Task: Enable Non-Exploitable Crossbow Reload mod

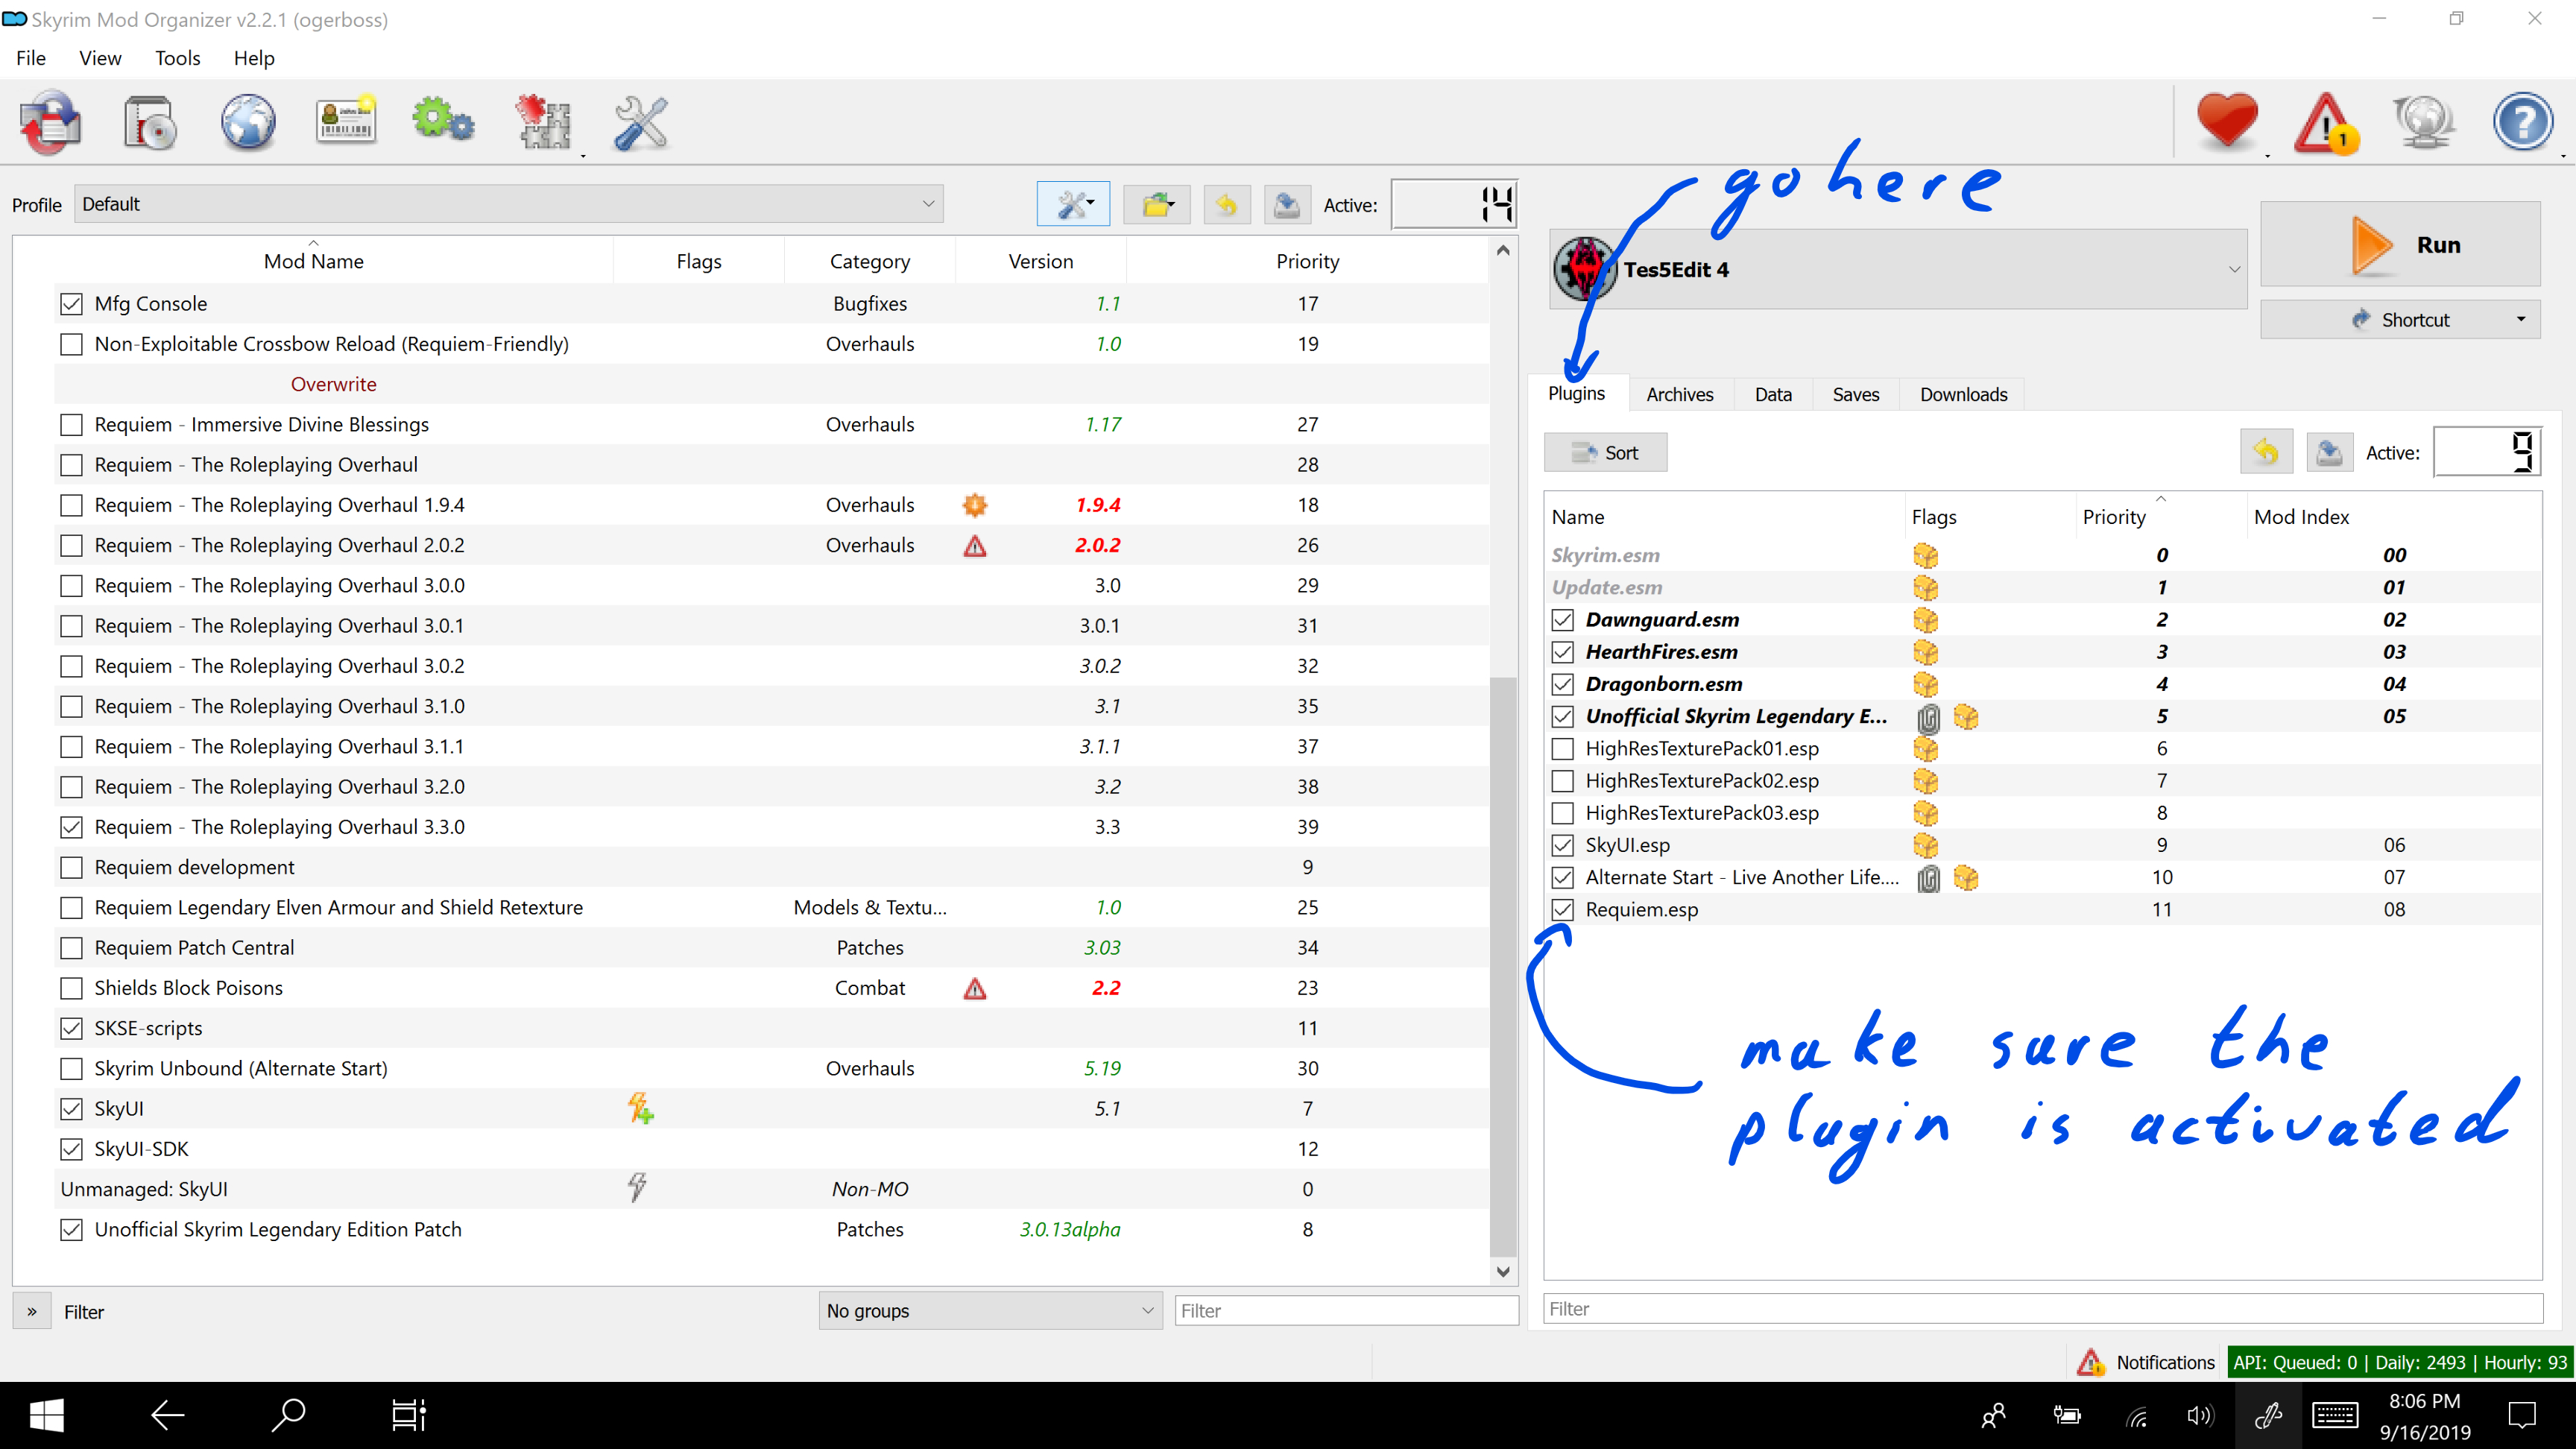Action: [71, 344]
